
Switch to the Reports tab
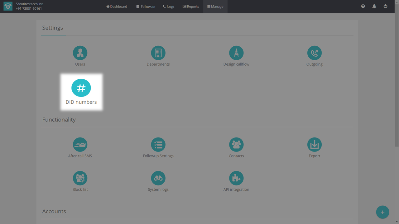pos(190,7)
